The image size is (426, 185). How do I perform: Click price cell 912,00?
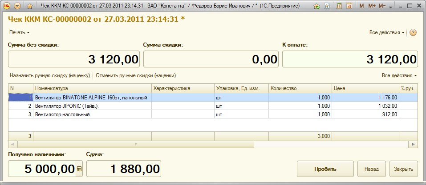pyautogui.click(x=365, y=114)
